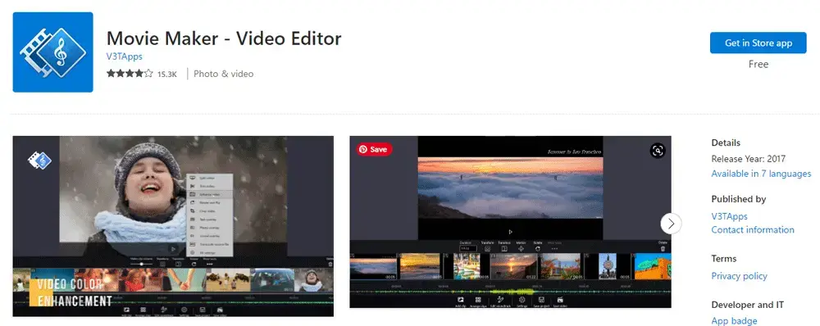Open the visual search lens icon
The width and height of the screenshot is (820, 326).
tap(658, 151)
